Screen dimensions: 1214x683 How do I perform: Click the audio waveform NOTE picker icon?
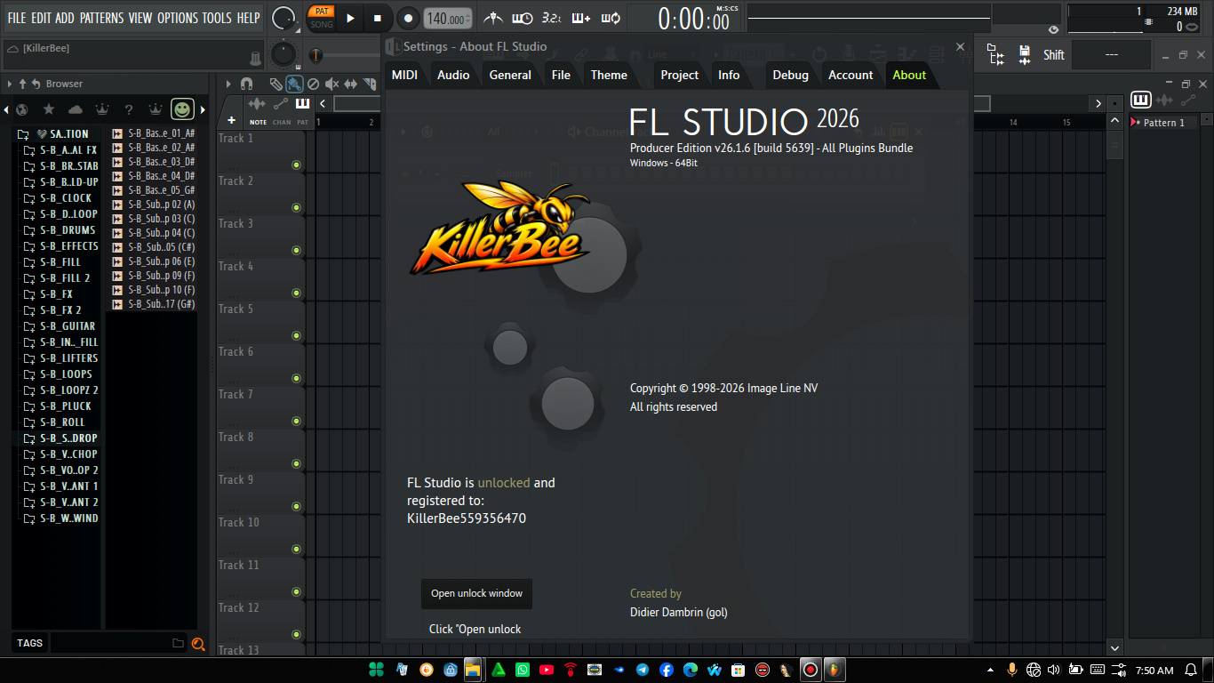pos(259,105)
